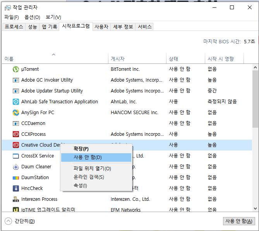Screen dimensions: 259x231
Task: Select the DaumStation row name
Action: 35,178
